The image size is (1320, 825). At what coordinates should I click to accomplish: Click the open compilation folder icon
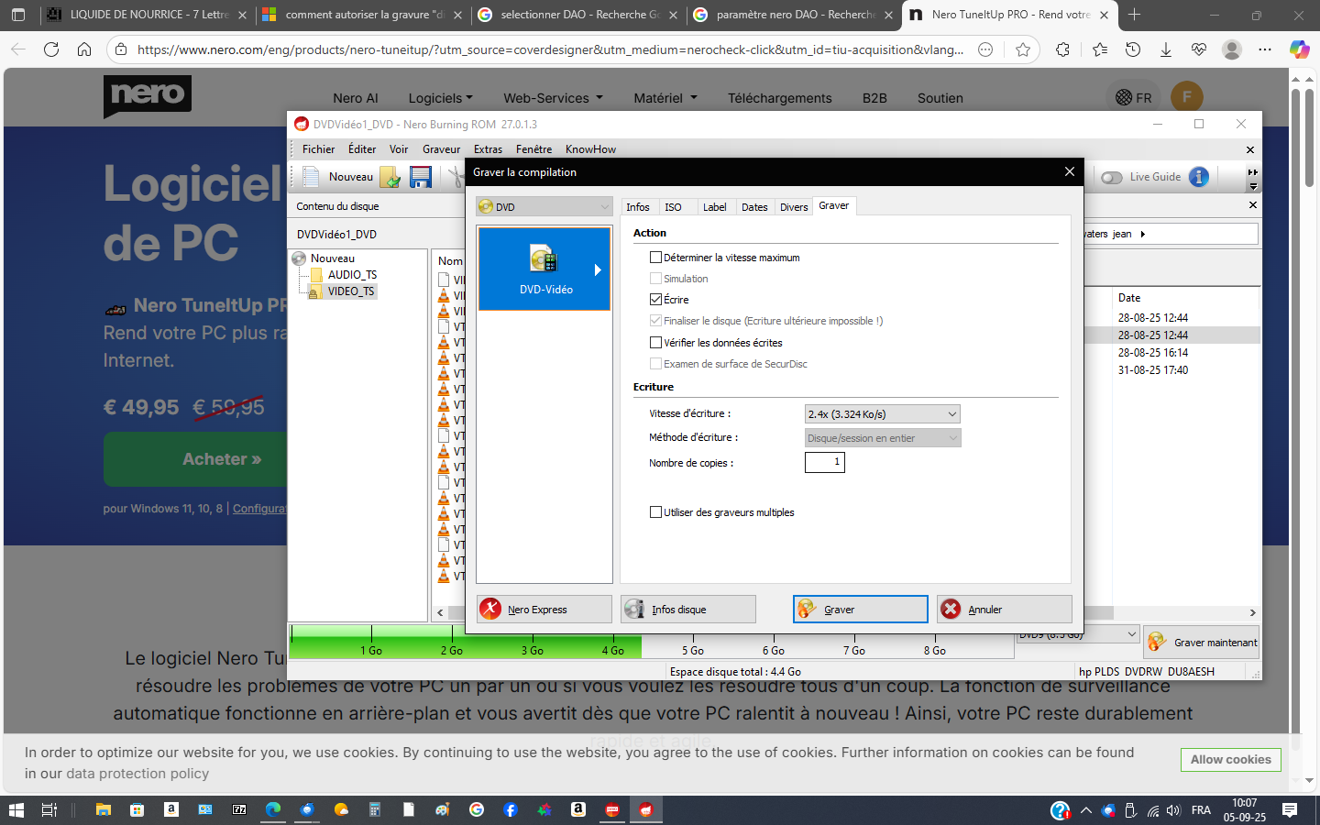point(390,177)
